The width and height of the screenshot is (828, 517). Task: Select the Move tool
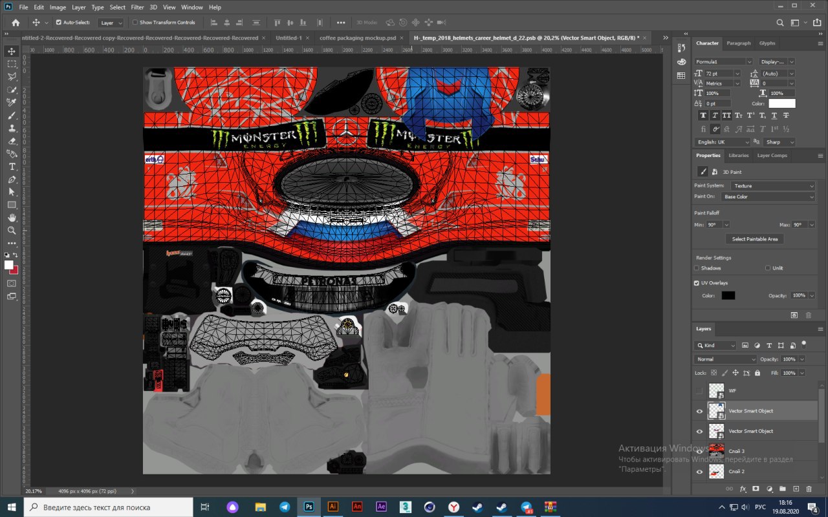point(12,51)
